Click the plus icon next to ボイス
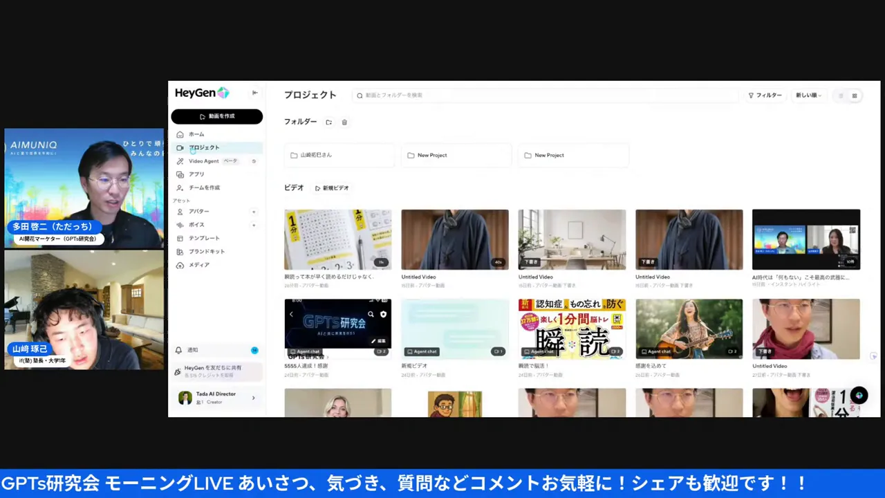885x498 pixels. (x=254, y=225)
